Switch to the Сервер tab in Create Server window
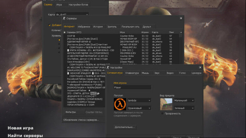 tap(48, 5)
